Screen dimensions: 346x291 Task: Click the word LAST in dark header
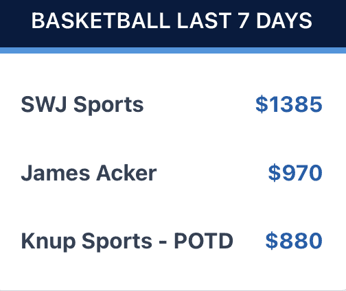[x=205, y=21]
